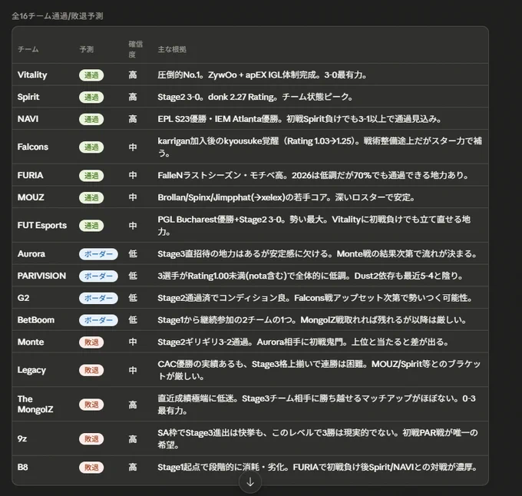Click PARIVISION reasoning about Dust2依存
The height and width of the screenshot is (496, 522).
pos(310,276)
